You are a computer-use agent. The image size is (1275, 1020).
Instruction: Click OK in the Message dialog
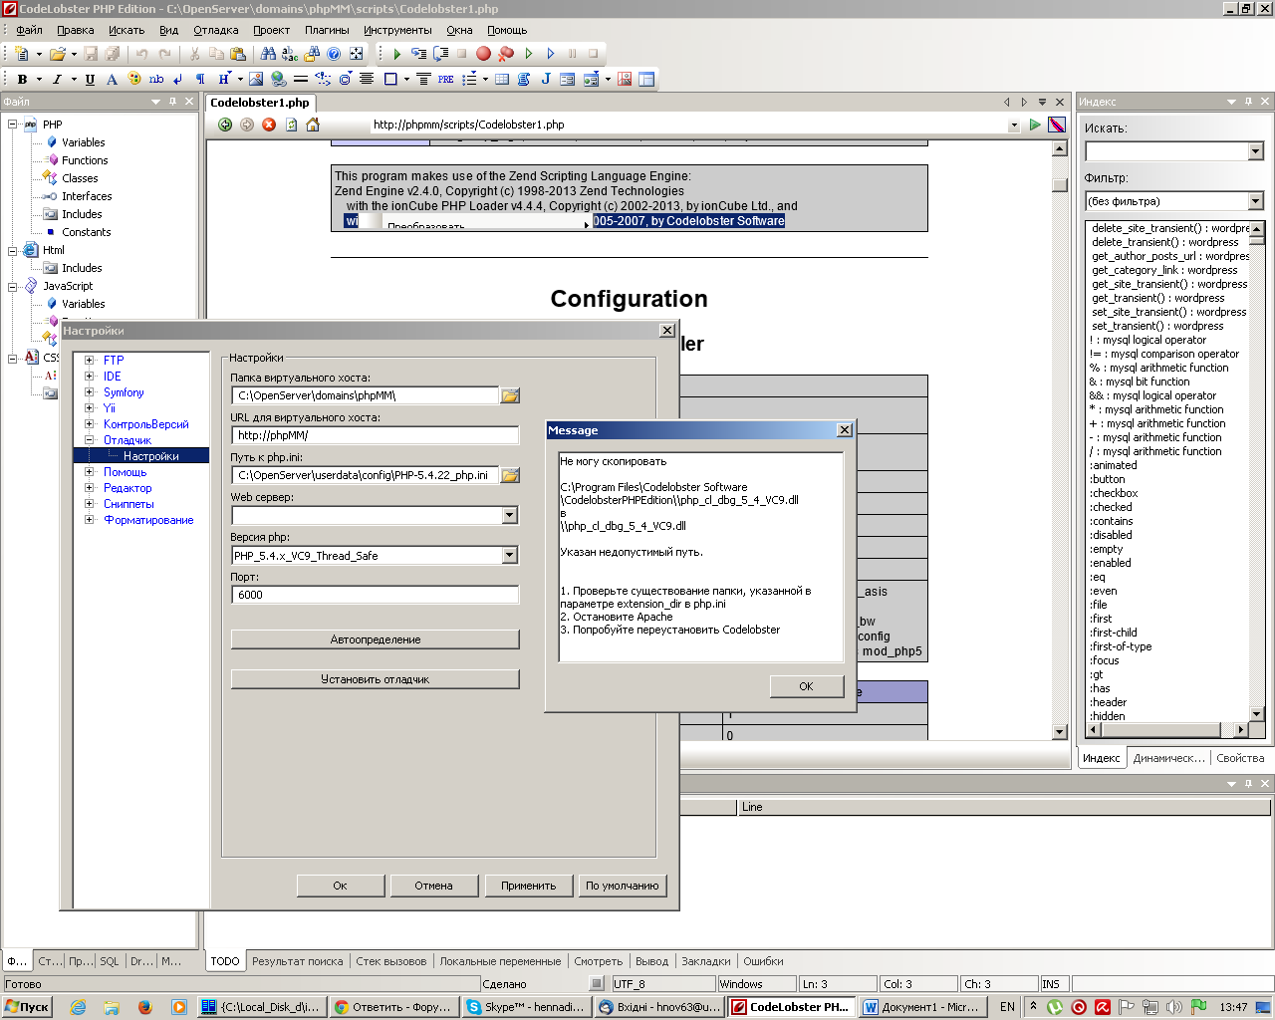coord(806,686)
